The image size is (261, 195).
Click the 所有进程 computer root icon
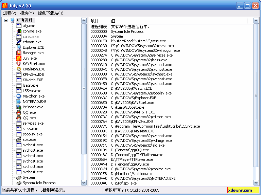tap(12, 20)
